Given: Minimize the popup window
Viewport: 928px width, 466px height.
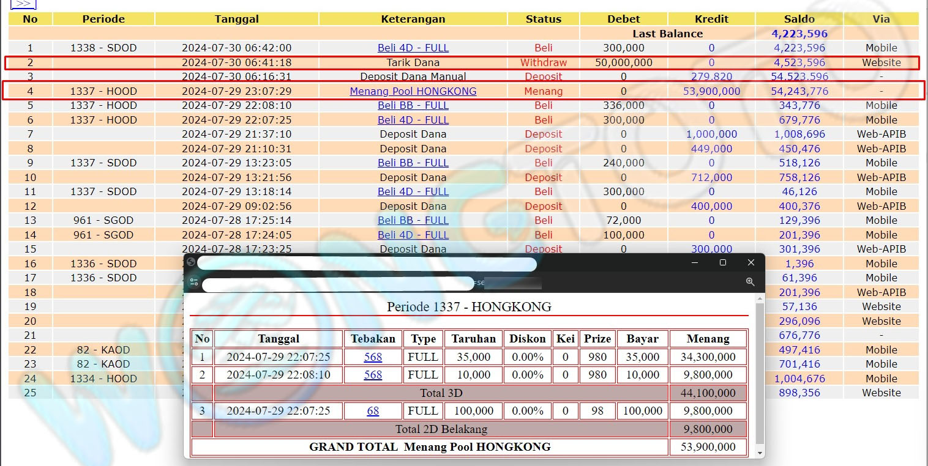Looking at the screenshot, I should tap(695, 262).
